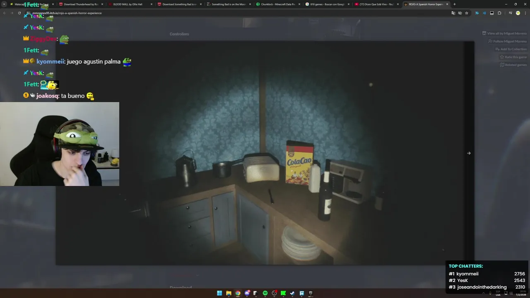Click the browser reload button
Viewport: 530px width, 298px height.
click(x=19, y=13)
